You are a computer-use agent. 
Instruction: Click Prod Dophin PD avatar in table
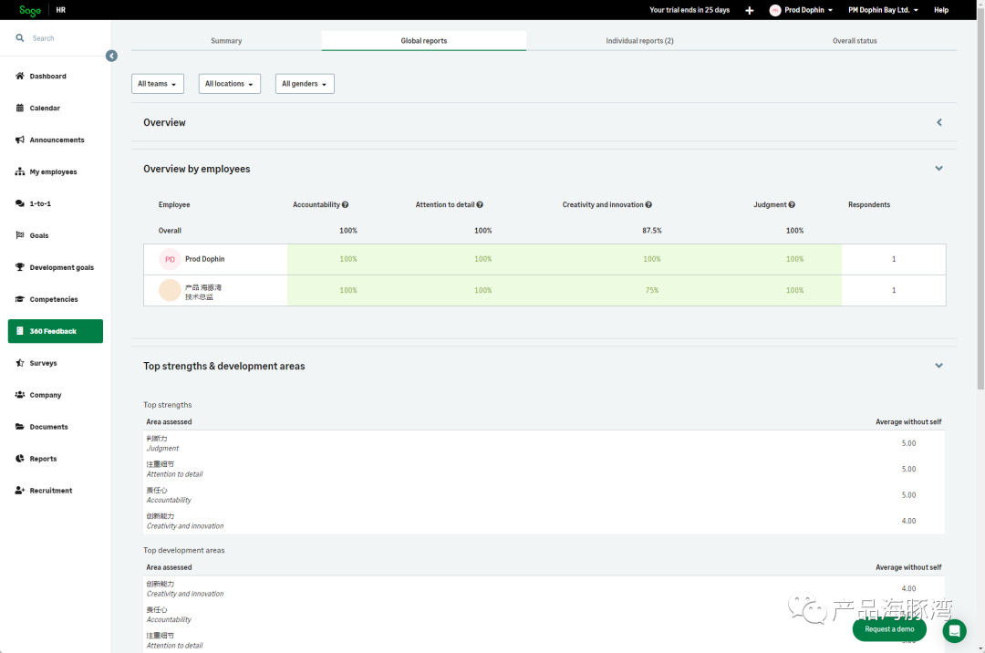[x=170, y=259]
